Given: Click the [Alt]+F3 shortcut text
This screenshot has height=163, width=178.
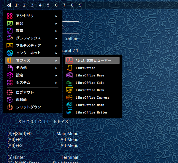Looking at the screenshot, I should coord(15,146).
